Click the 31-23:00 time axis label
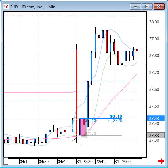The image size is (168, 168). point(122,162)
